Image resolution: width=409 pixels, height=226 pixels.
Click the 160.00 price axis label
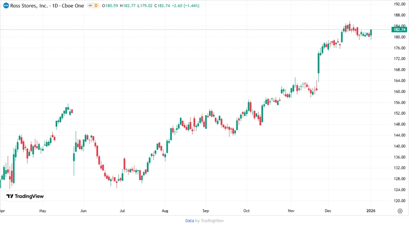coord(399,91)
